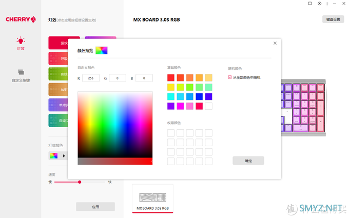This screenshot has height=218, width=349.
Task: Click the 自定义颜色 section label
Action: (86, 68)
